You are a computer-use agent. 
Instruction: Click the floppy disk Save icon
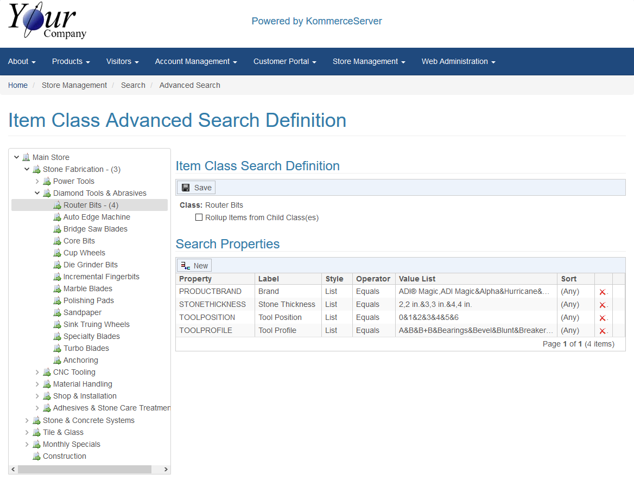(x=186, y=188)
